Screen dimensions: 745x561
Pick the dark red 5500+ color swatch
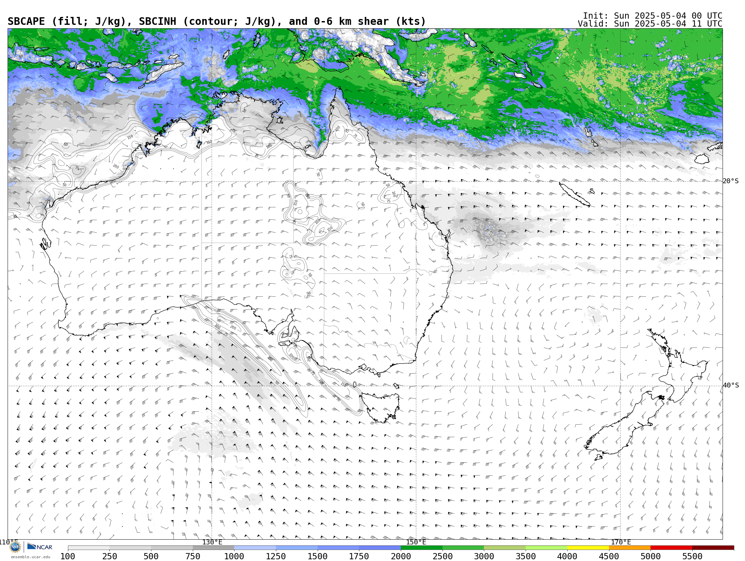tap(713, 548)
